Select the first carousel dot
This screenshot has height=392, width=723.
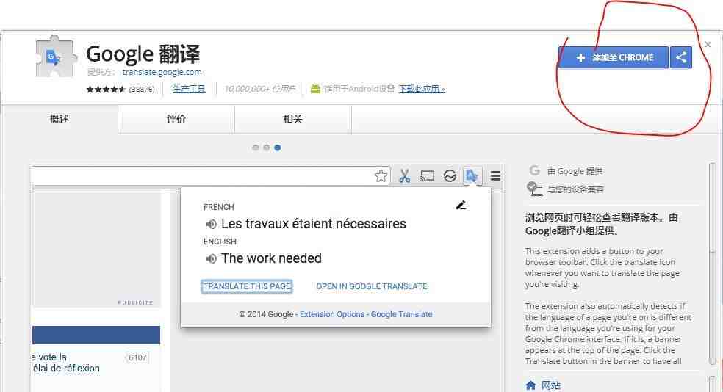point(256,148)
